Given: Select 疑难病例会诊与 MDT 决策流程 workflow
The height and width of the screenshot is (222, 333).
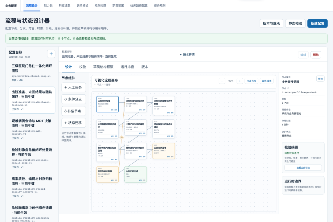Looking at the screenshot, I should 32,129.
